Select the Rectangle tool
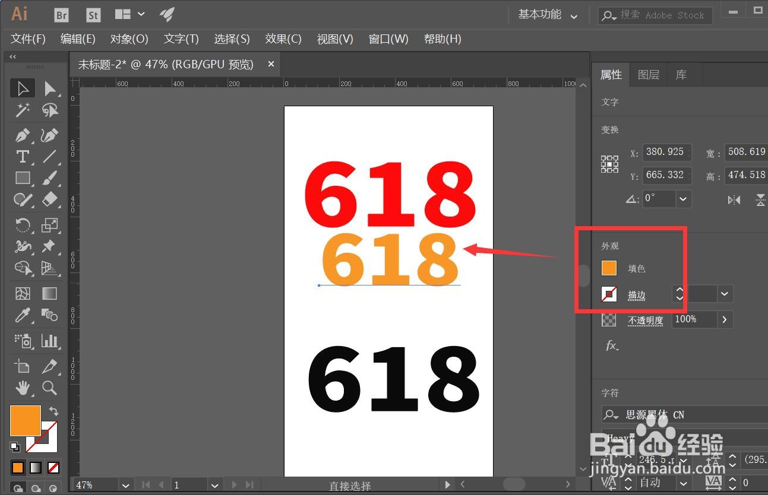 coord(23,178)
